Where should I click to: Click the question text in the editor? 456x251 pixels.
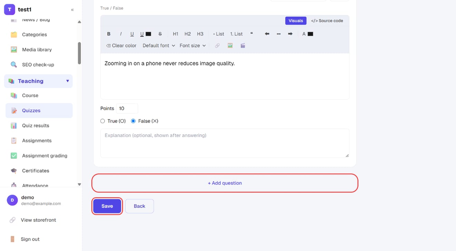pos(170,63)
